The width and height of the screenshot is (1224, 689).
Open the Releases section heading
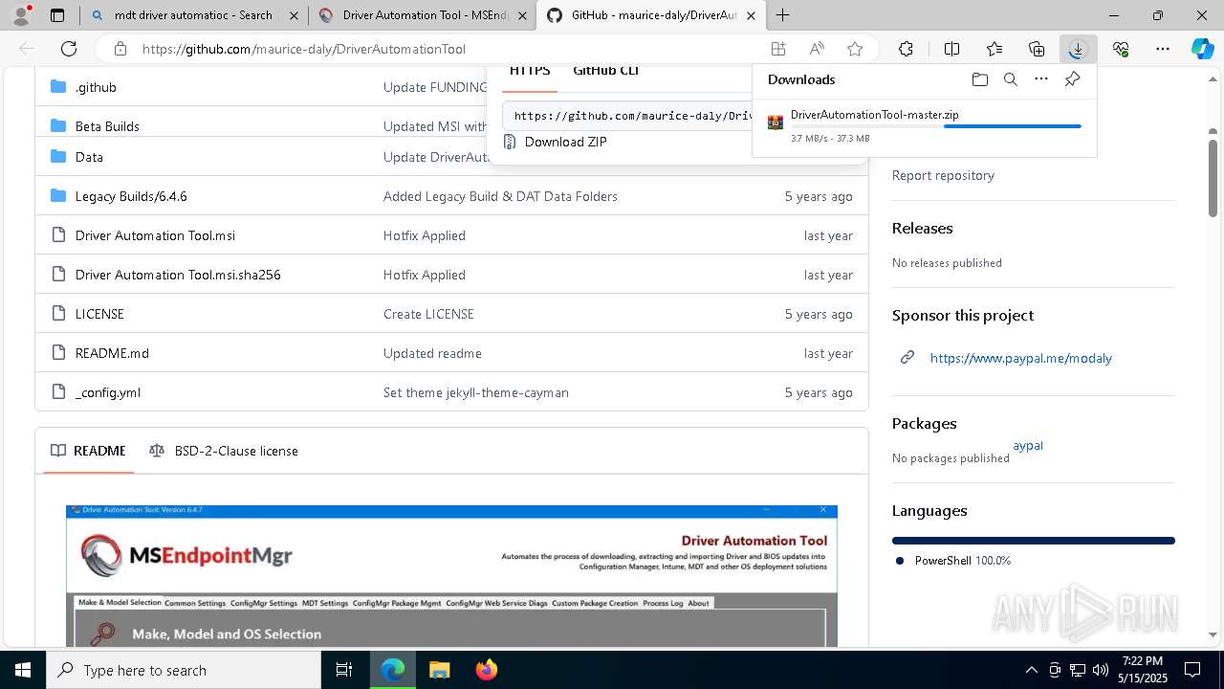point(922,229)
